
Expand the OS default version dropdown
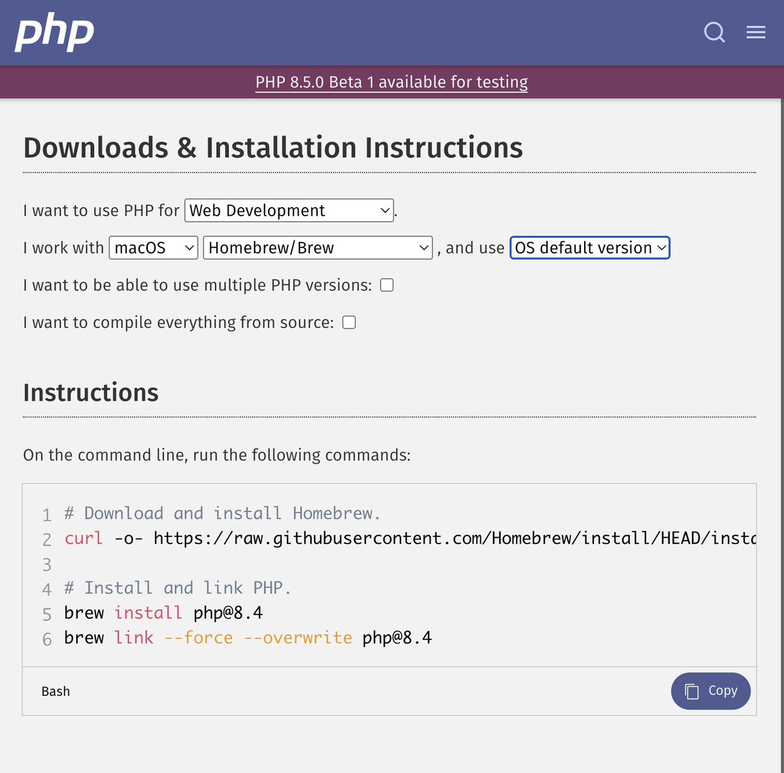point(590,248)
